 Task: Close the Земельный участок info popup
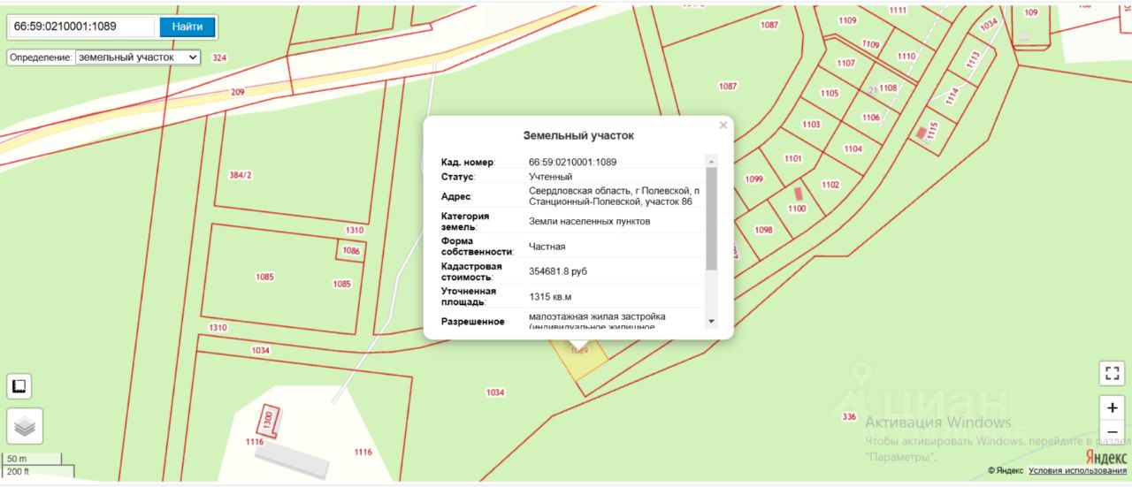(x=723, y=126)
